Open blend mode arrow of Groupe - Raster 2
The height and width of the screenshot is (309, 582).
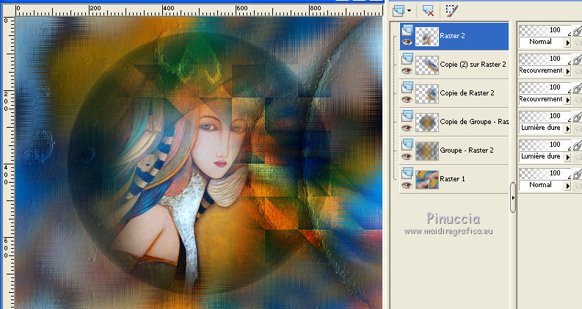[567, 157]
